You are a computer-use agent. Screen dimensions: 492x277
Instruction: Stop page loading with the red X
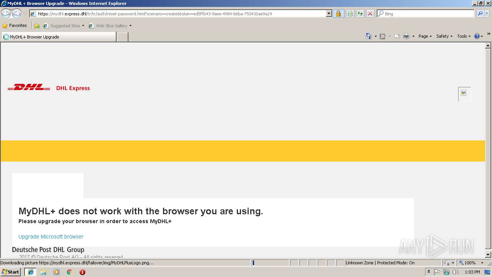(370, 14)
